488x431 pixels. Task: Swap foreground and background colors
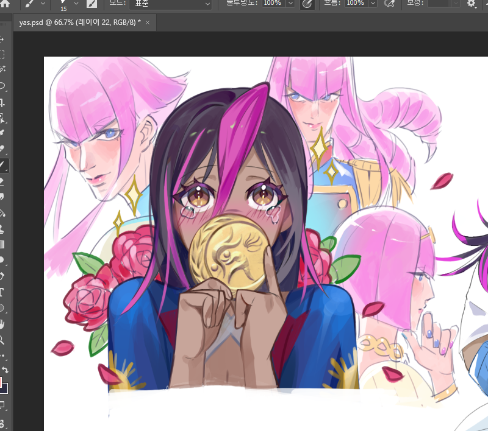[x=5, y=370]
